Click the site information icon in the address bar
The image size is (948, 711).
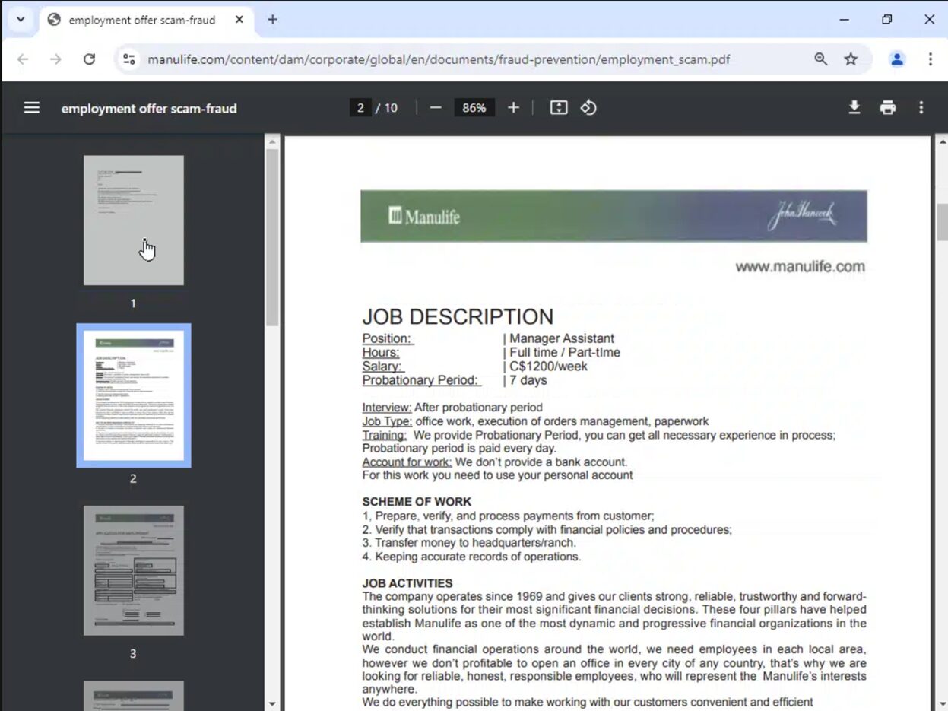(129, 59)
